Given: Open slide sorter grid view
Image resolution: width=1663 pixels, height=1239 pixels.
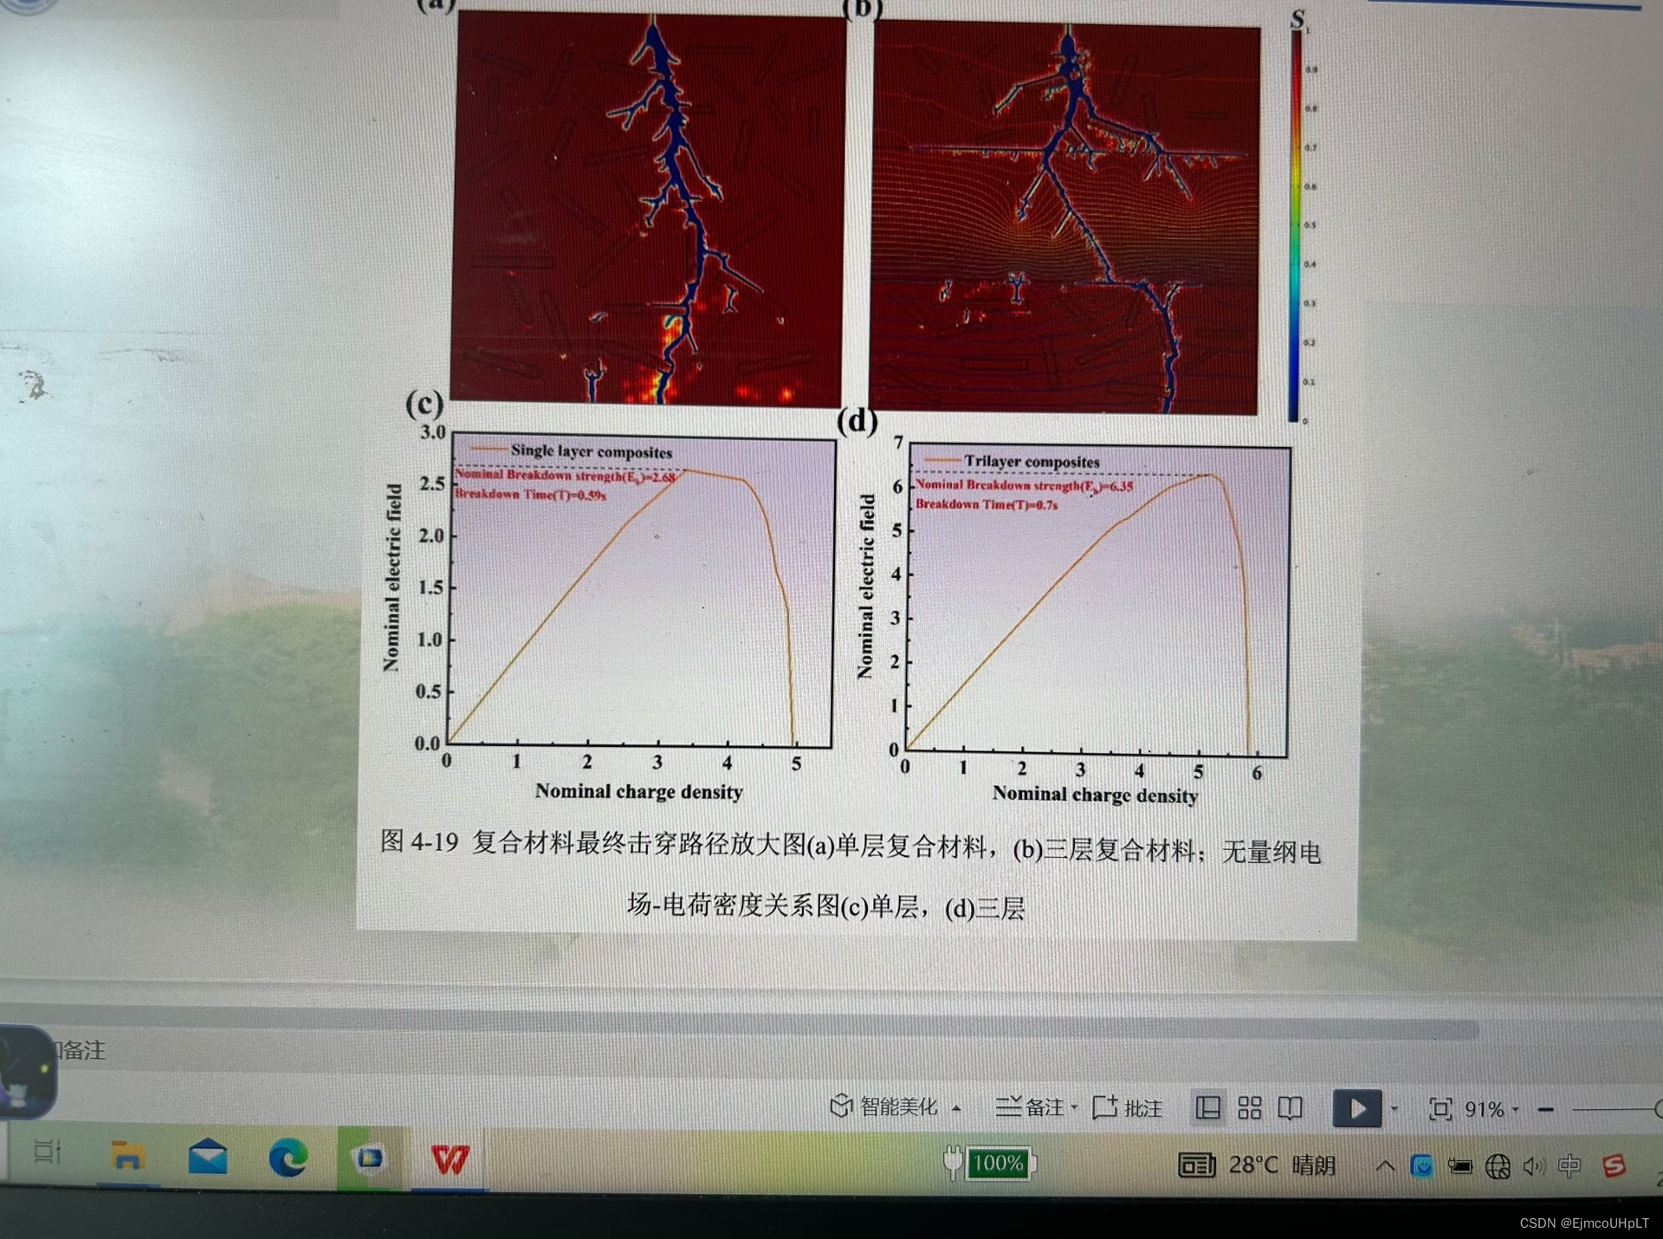Looking at the screenshot, I should pos(1249,1107).
